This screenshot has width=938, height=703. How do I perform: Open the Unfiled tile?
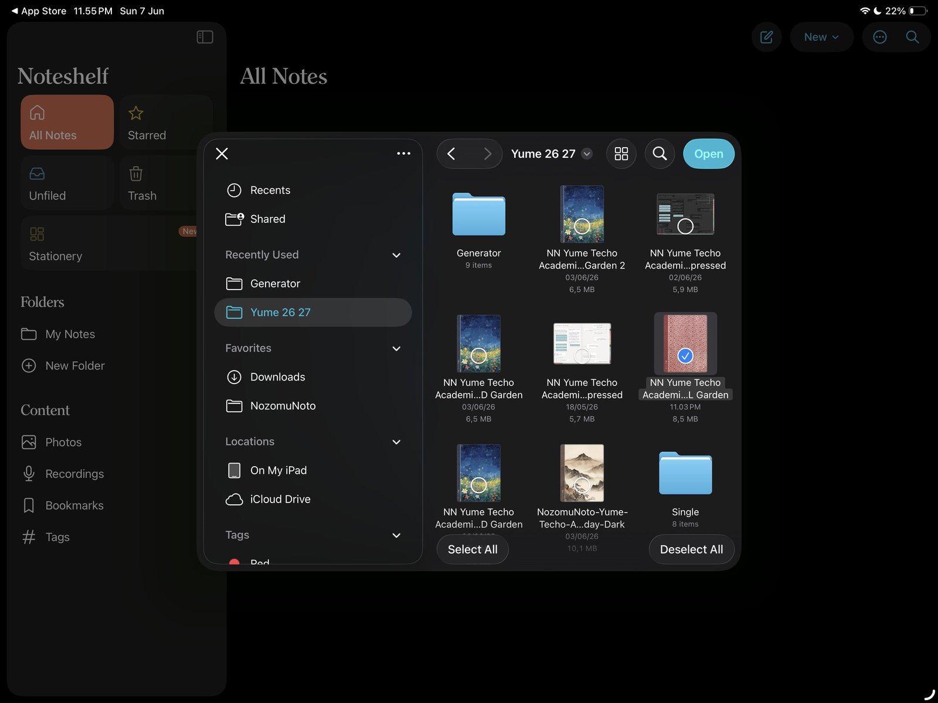click(67, 182)
